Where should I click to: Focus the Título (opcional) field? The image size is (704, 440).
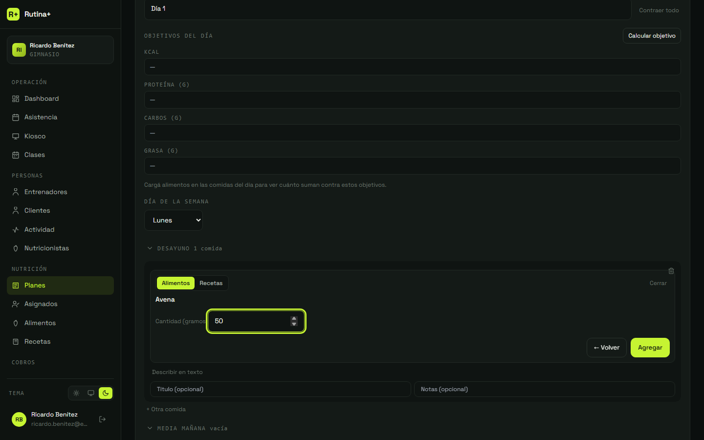tap(280, 389)
